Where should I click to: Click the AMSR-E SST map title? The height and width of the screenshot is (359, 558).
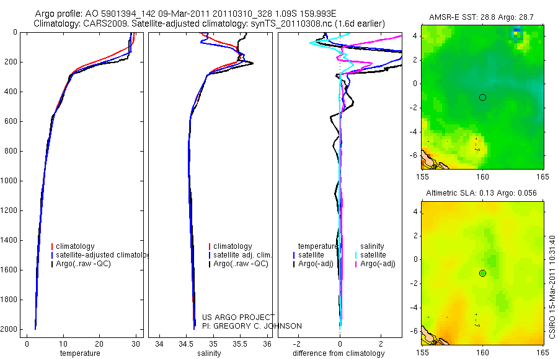click(481, 17)
